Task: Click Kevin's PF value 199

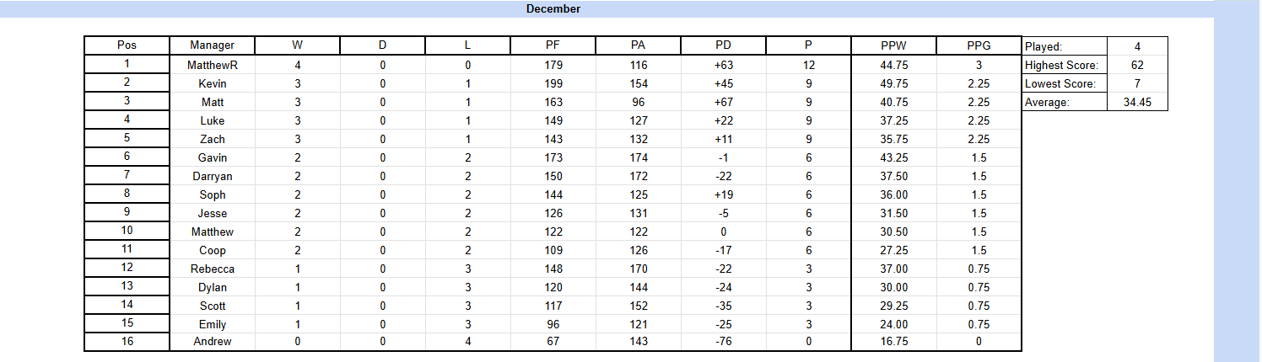Action: tap(553, 83)
